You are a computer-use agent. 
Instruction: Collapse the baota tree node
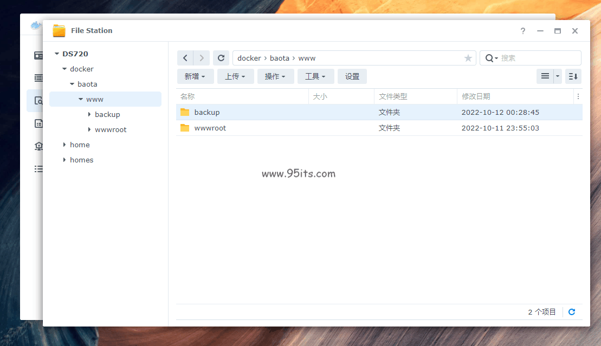click(72, 84)
